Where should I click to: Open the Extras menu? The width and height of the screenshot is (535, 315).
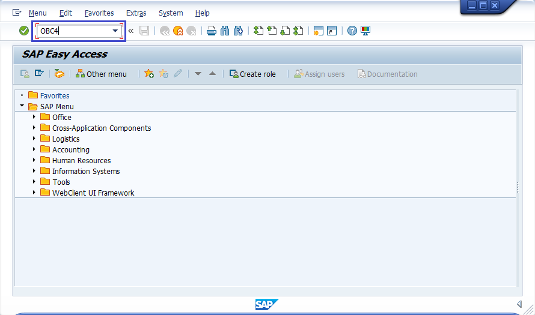point(136,13)
